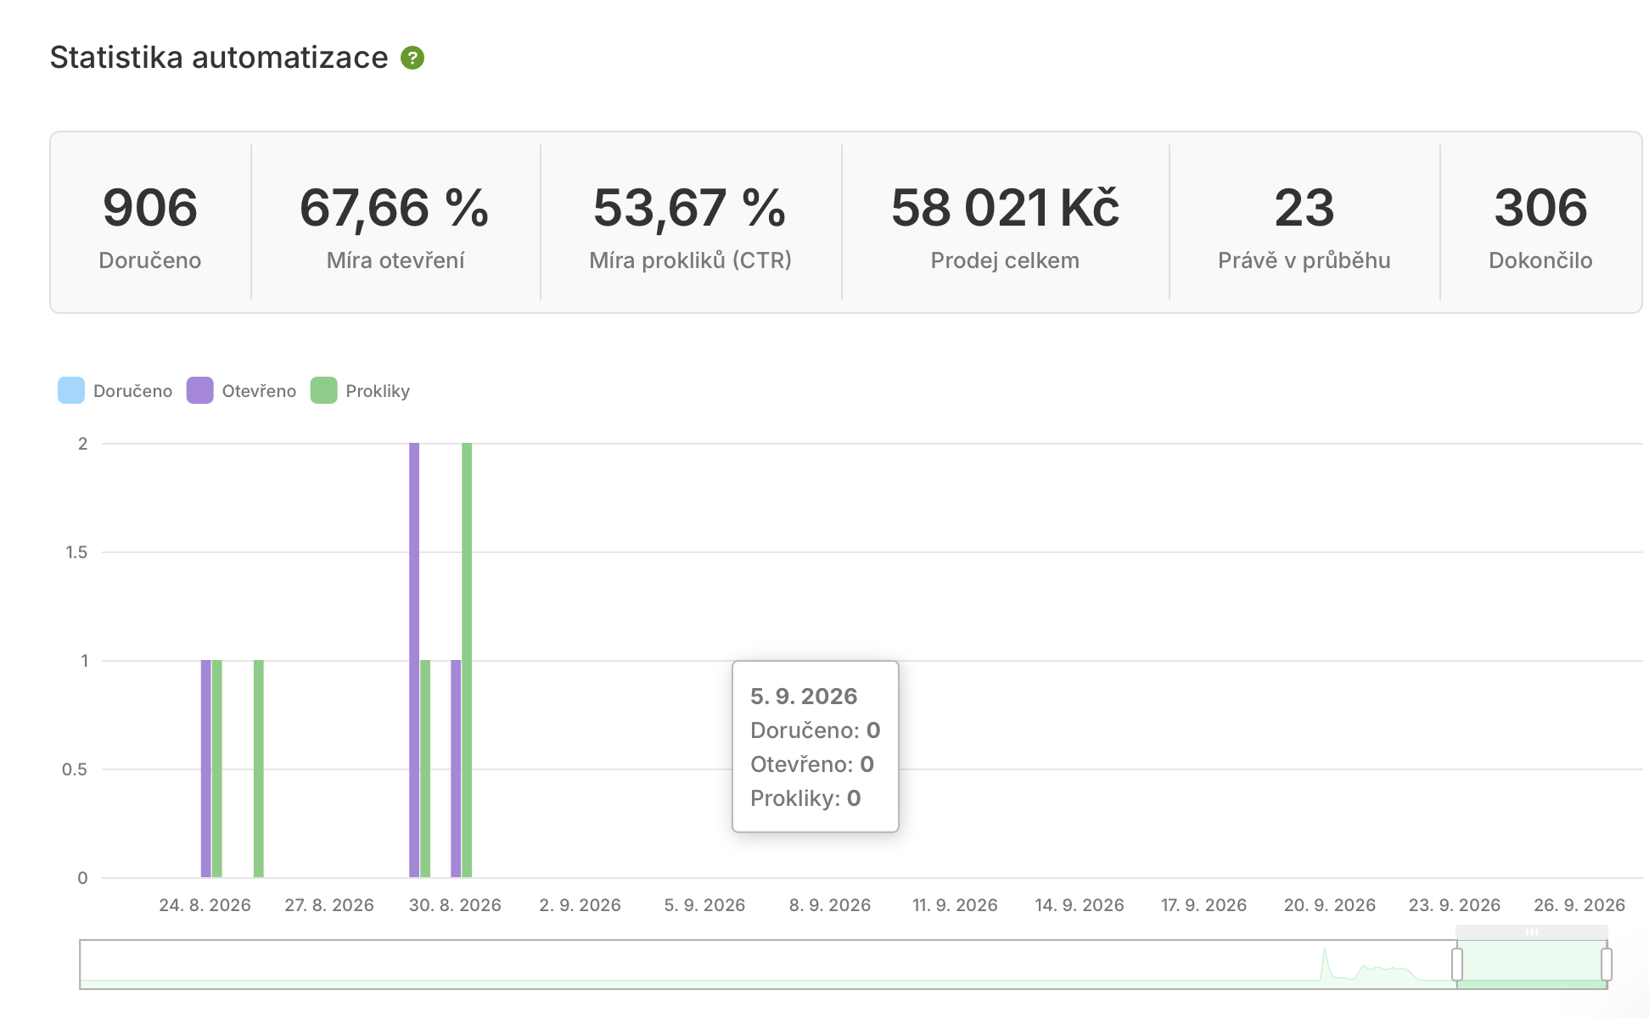Viewport: 1649px width, 1018px height.
Task: Open the green help question-mark icon
Action: point(412,58)
